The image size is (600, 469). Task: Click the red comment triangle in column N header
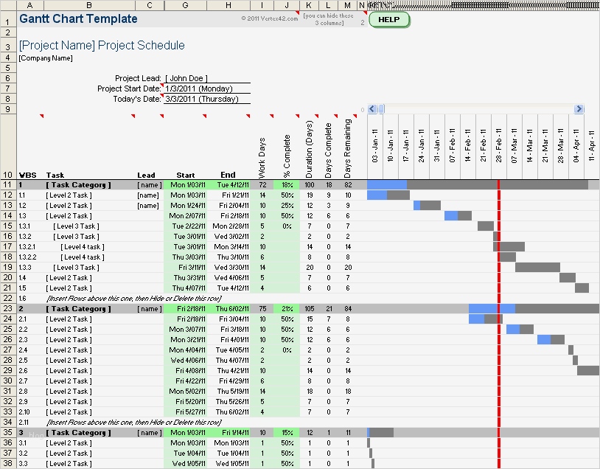(366, 11)
